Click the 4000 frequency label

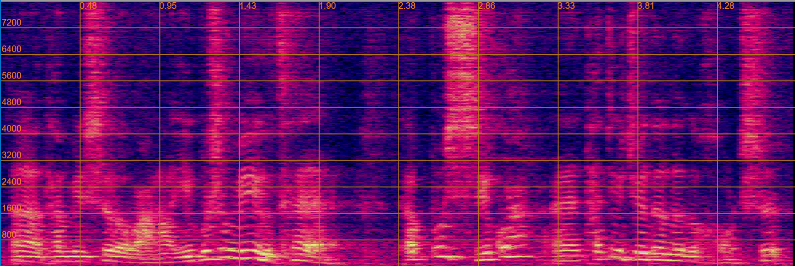[11, 128]
